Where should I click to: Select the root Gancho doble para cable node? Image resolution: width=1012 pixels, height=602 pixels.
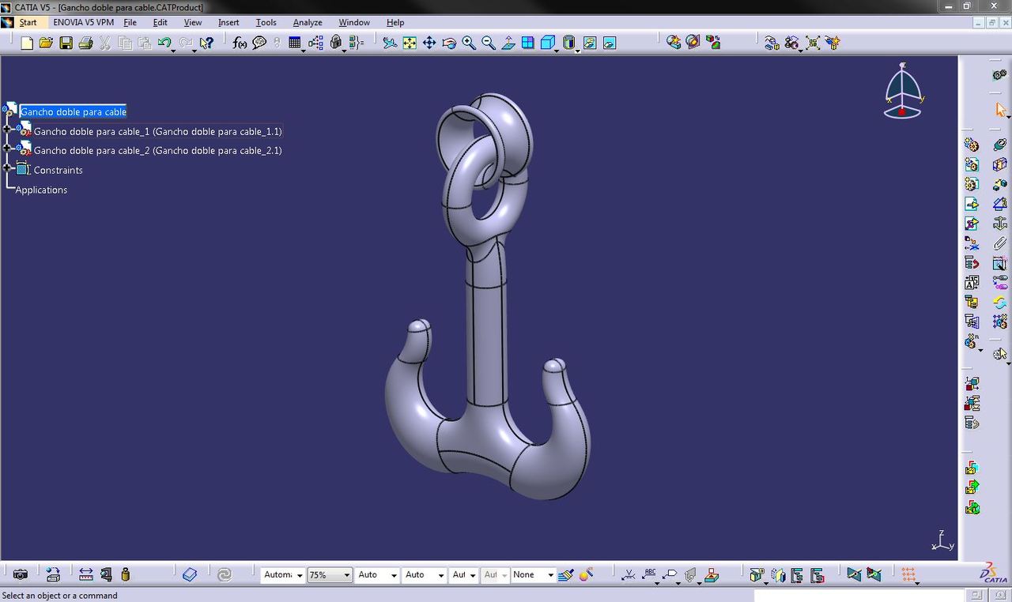(74, 111)
